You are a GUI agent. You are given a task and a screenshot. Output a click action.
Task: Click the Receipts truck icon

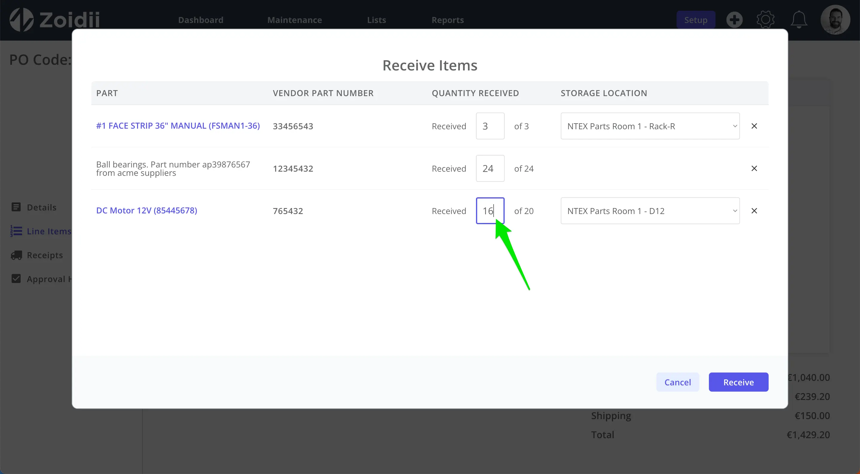coord(16,255)
